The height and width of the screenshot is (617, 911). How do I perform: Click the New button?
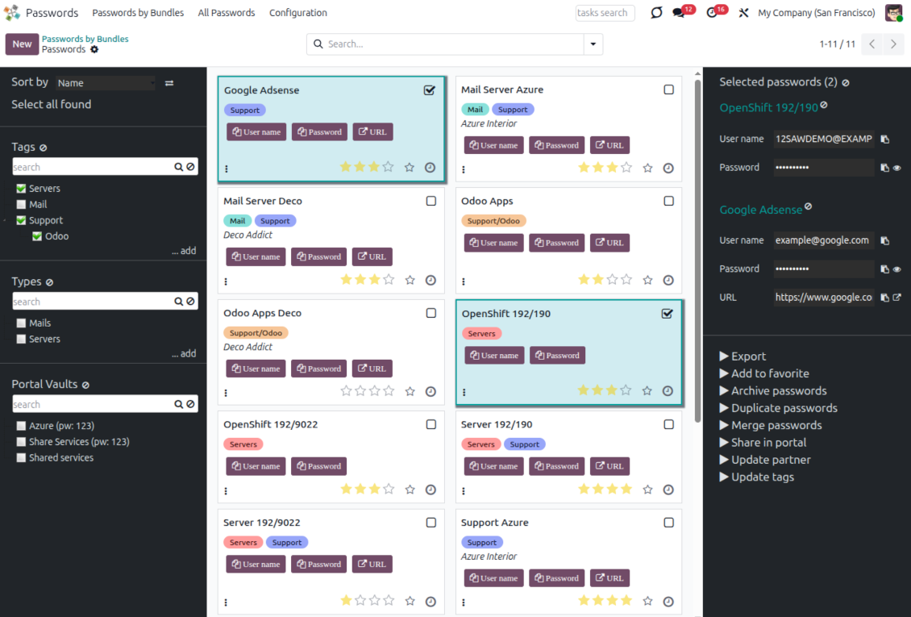pyautogui.click(x=23, y=44)
